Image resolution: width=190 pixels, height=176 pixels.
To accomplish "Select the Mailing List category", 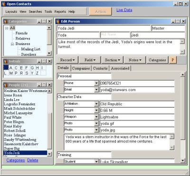I will (x=30, y=49).
